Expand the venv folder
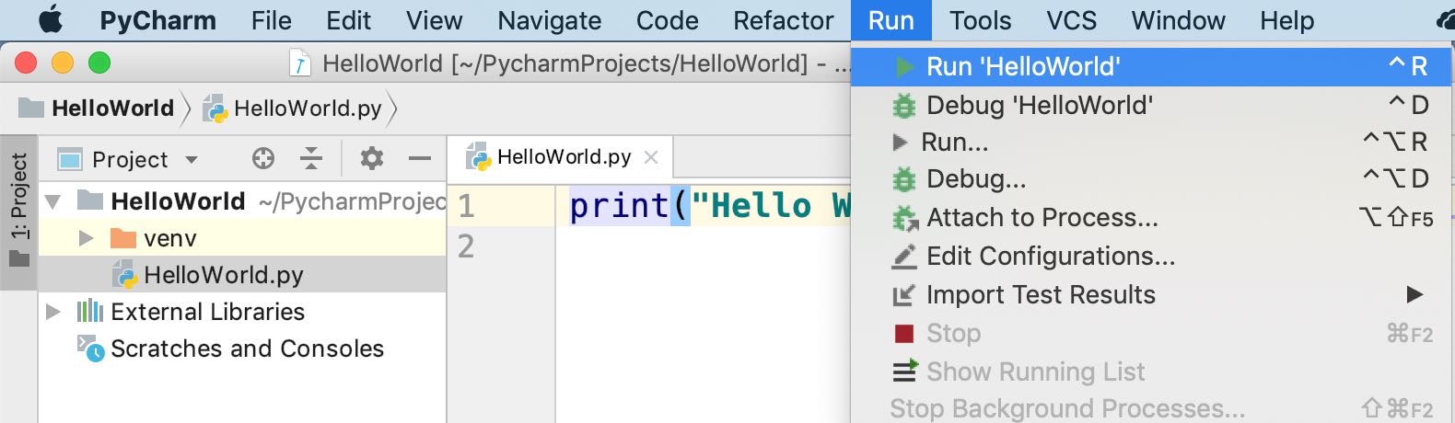1455x423 pixels. [87, 238]
